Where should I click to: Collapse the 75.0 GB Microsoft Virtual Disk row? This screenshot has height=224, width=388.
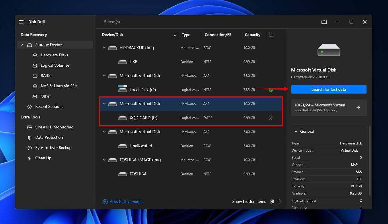point(104,76)
